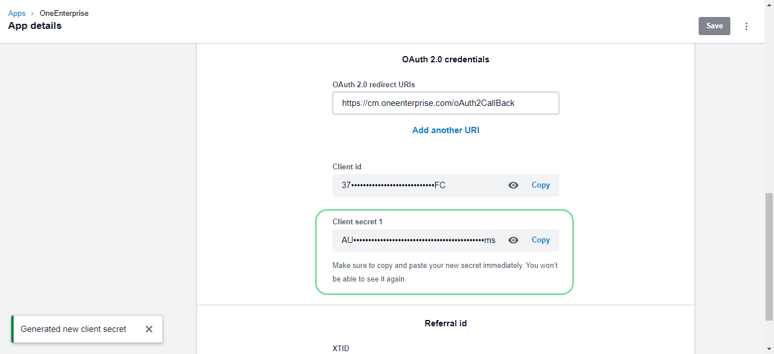Copy Client secret 1 to clipboard
The width and height of the screenshot is (774, 354).
click(541, 240)
